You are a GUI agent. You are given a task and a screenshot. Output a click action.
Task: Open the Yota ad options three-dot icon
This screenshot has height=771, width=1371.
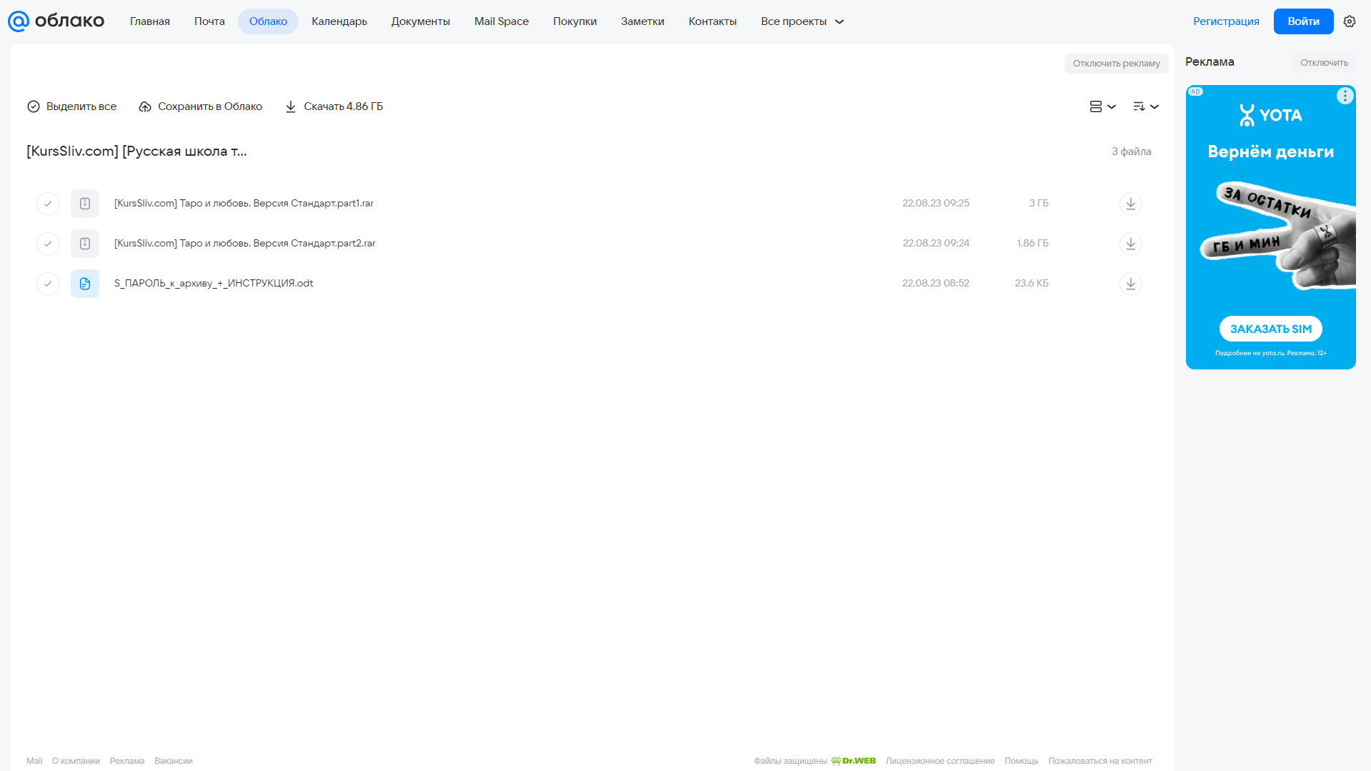[1345, 96]
